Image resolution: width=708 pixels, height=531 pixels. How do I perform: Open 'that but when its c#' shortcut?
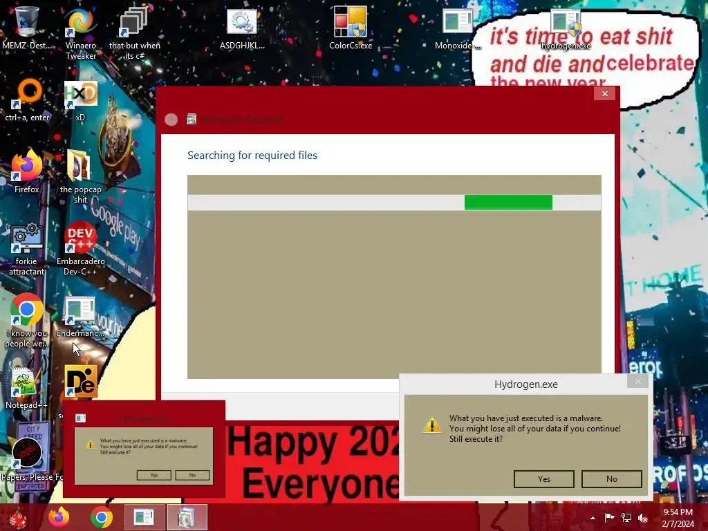(134, 33)
